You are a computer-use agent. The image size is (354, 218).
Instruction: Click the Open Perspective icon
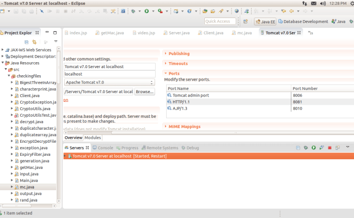(246, 21)
